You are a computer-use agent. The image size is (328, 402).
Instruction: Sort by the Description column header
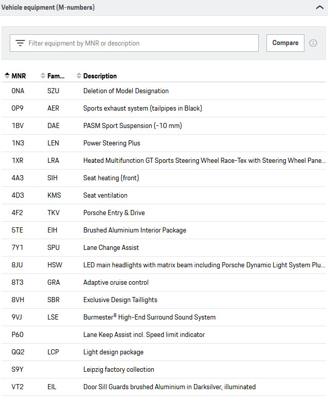(100, 76)
